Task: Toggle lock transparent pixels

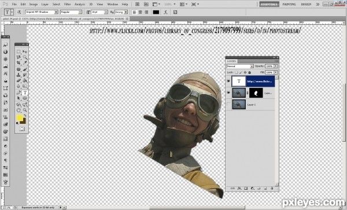Action: (237, 72)
